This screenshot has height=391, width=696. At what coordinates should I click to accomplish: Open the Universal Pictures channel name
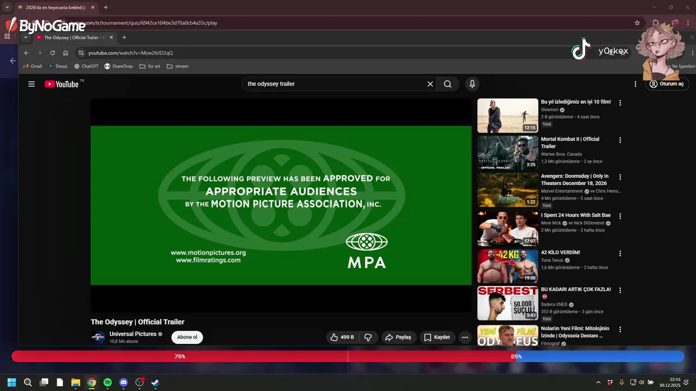133,334
